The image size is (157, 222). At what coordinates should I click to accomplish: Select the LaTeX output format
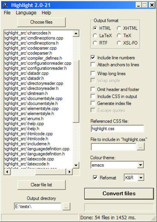pos(102,36)
